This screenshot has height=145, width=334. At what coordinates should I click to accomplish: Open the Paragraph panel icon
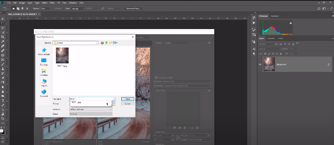254,54
